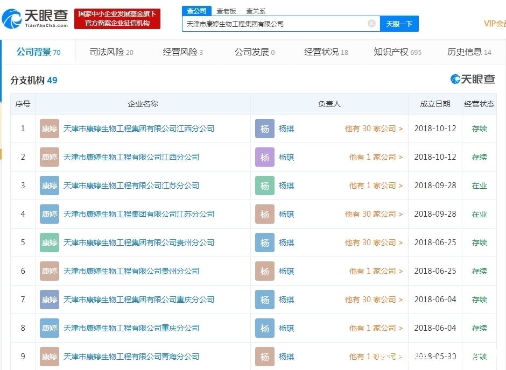Open 杨琪 profile link in row 7
Viewport: 506px width, 370px height.
pyautogui.click(x=286, y=300)
